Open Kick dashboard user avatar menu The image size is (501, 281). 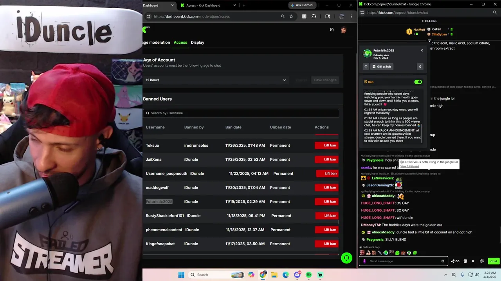tap(344, 30)
